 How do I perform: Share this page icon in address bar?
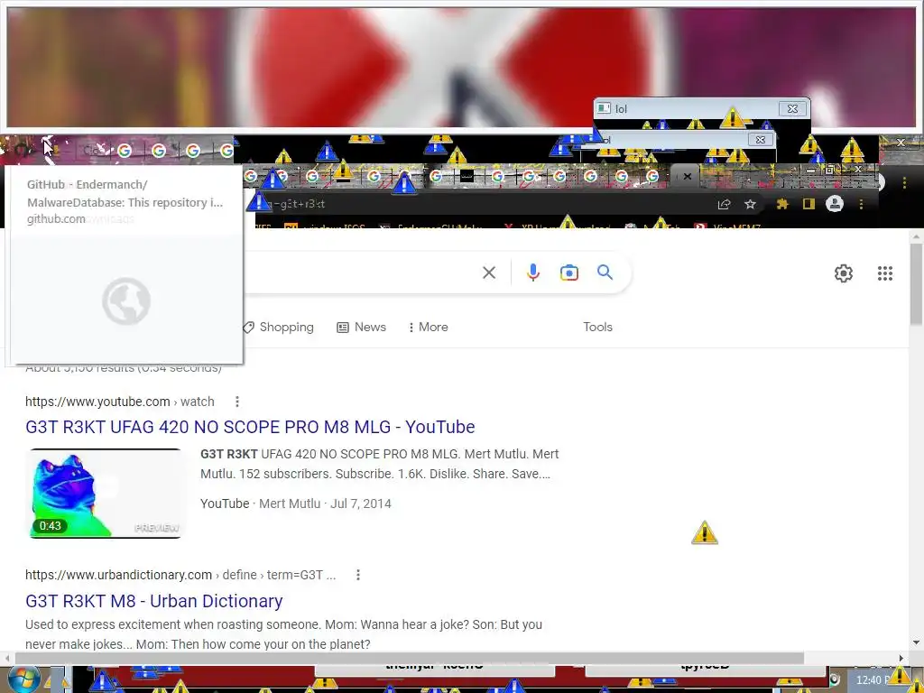724,204
